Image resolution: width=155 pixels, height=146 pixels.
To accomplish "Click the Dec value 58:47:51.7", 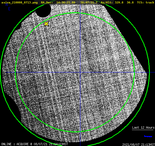I will point(89,3).
